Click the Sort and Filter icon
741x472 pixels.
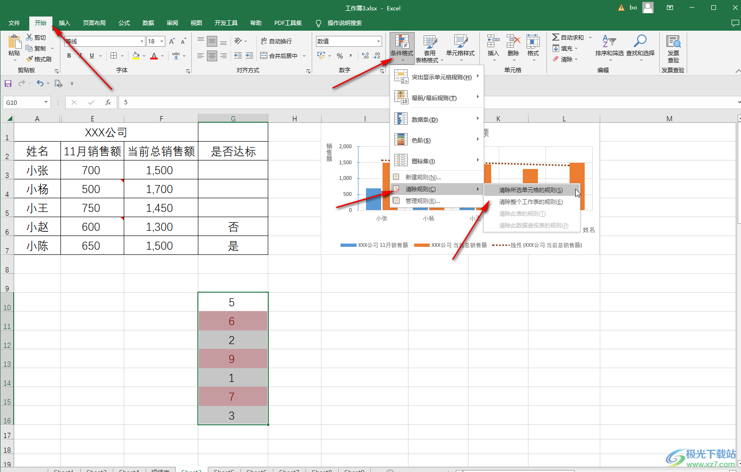(609, 42)
